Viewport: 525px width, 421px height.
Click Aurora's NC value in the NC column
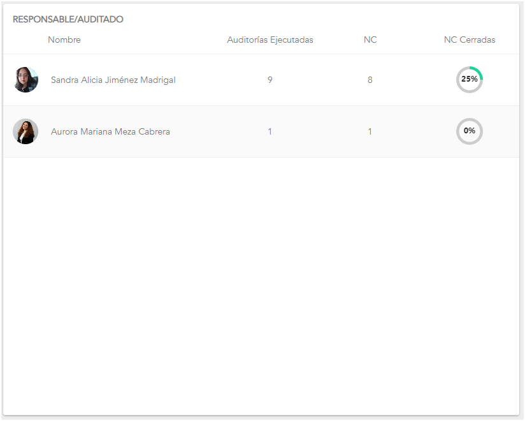pos(370,131)
